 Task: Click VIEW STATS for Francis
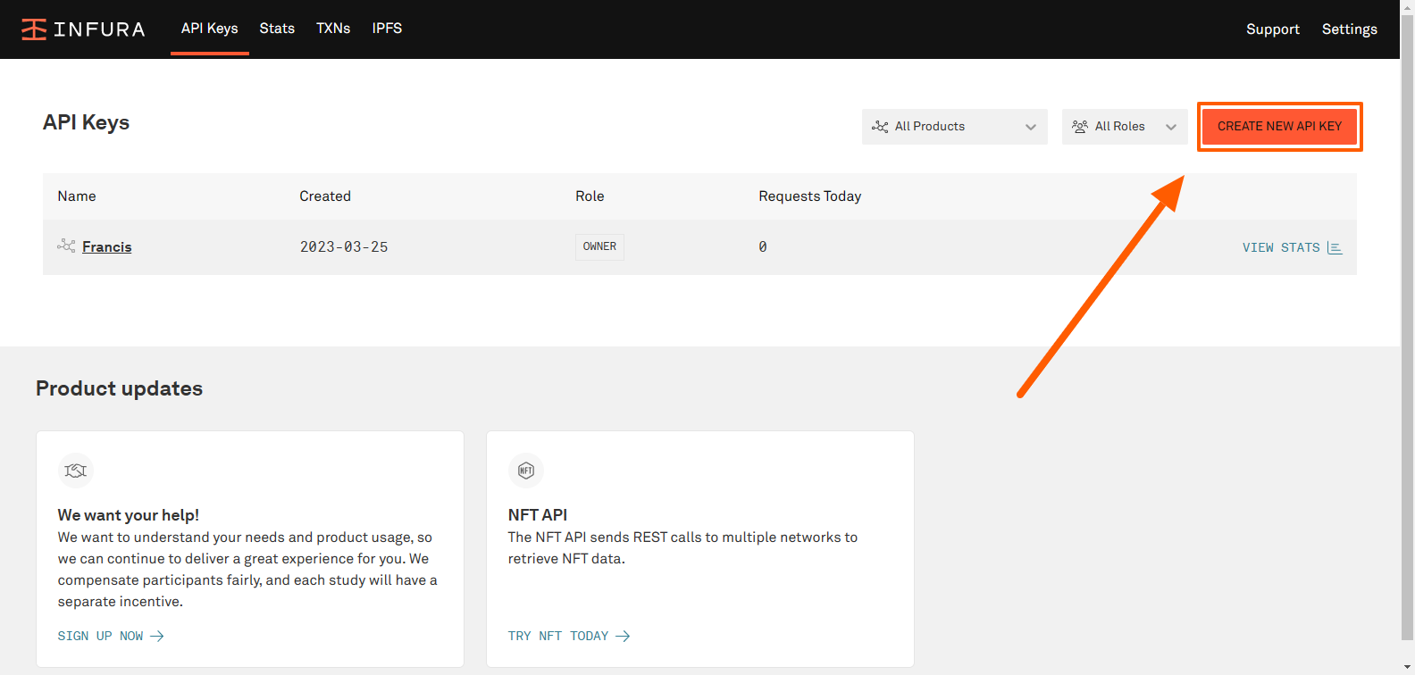coord(1292,247)
